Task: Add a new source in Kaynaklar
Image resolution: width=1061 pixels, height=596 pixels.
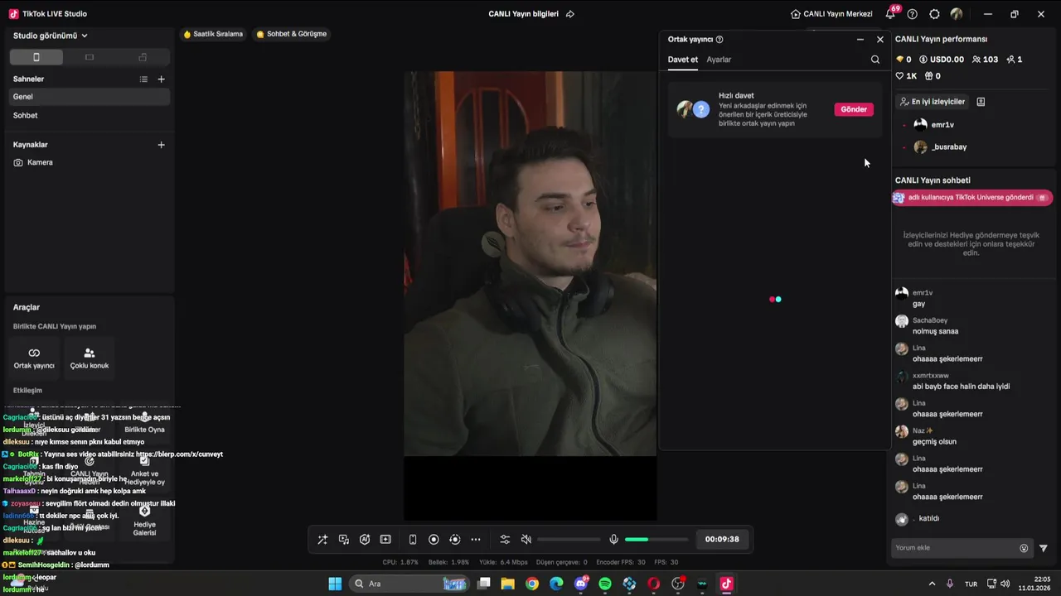Action: [161, 145]
